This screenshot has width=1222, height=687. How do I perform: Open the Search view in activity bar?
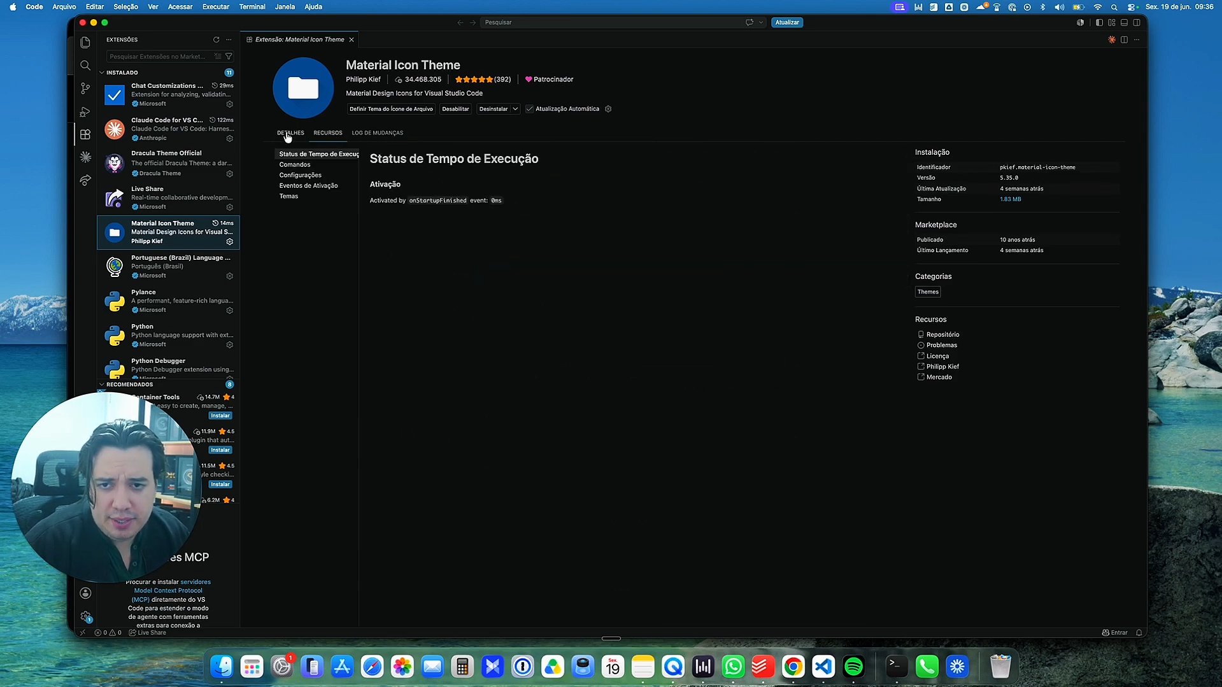coord(85,66)
